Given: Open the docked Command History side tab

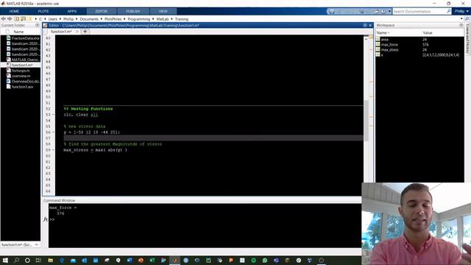Looking at the screenshot, I should pos(468,39).
